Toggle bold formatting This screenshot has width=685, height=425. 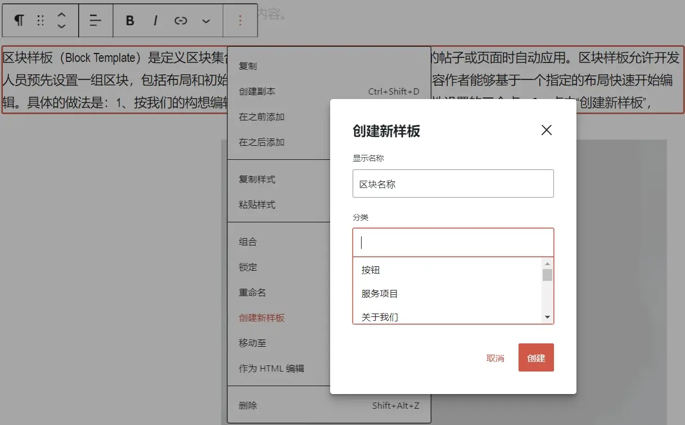(x=129, y=20)
